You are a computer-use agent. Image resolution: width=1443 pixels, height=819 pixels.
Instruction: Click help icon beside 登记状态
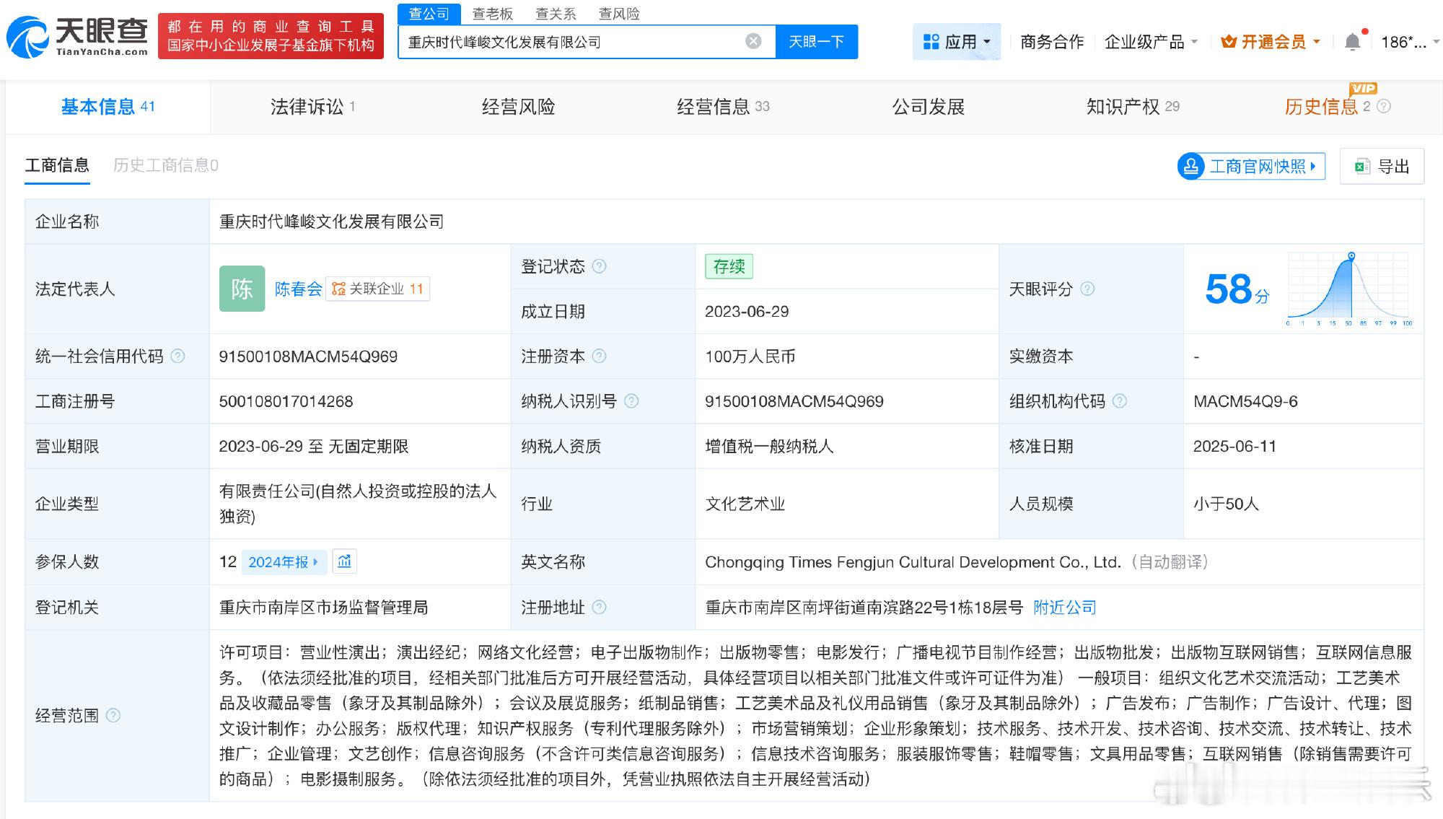(599, 266)
